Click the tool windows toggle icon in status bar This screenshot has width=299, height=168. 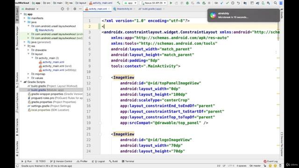point(17,166)
